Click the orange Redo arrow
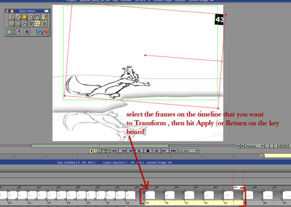 tap(45, 32)
